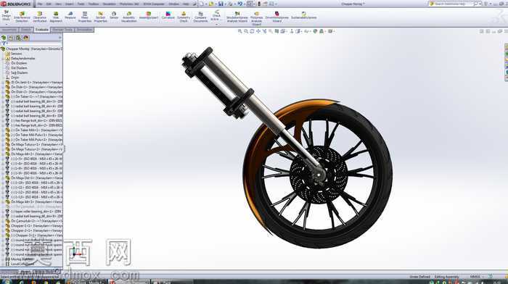
Task: Open SustainabilityXpress
Action: pos(303,15)
